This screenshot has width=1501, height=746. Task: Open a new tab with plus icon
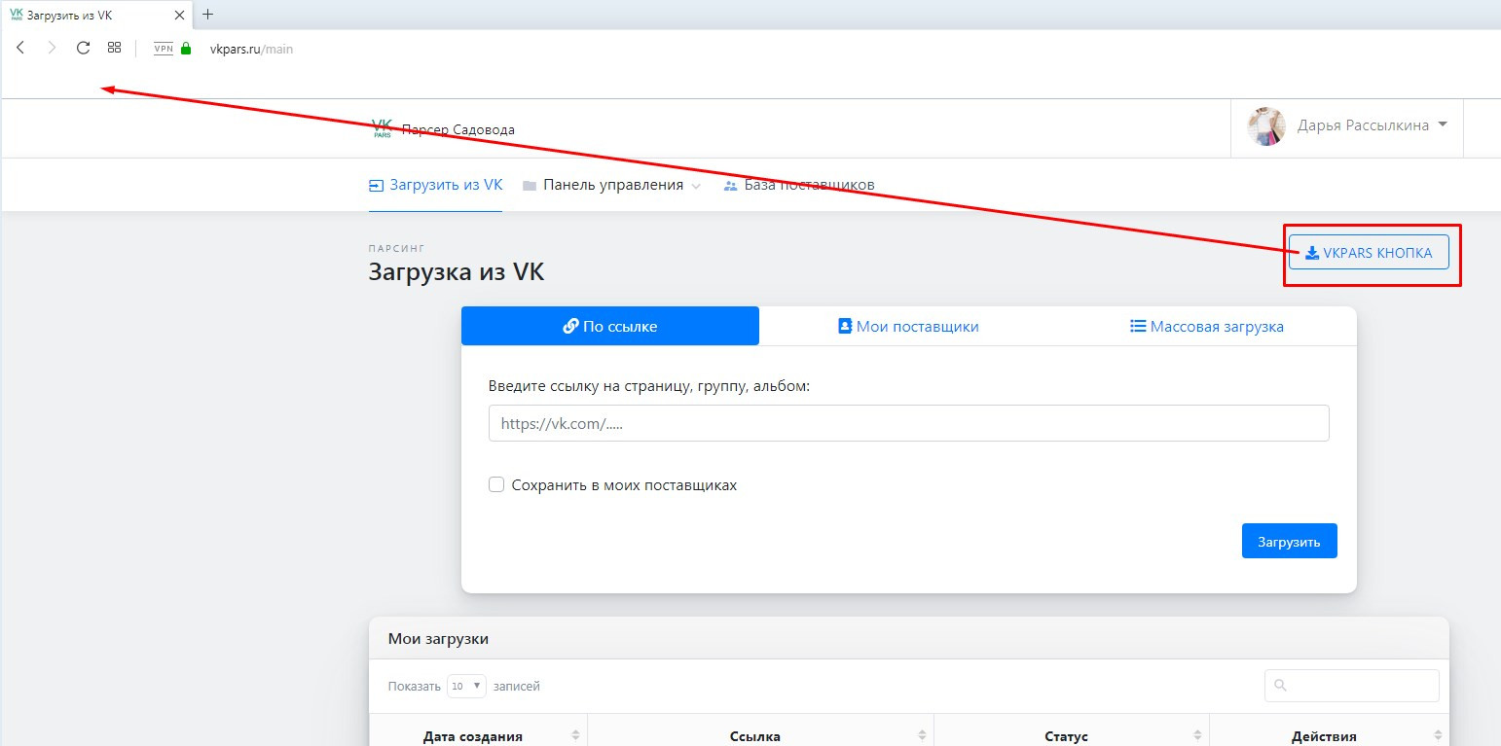coord(207,15)
